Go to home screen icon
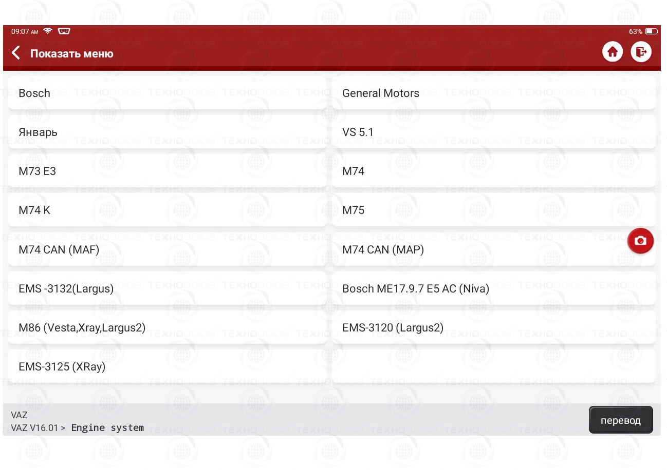 tap(612, 52)
